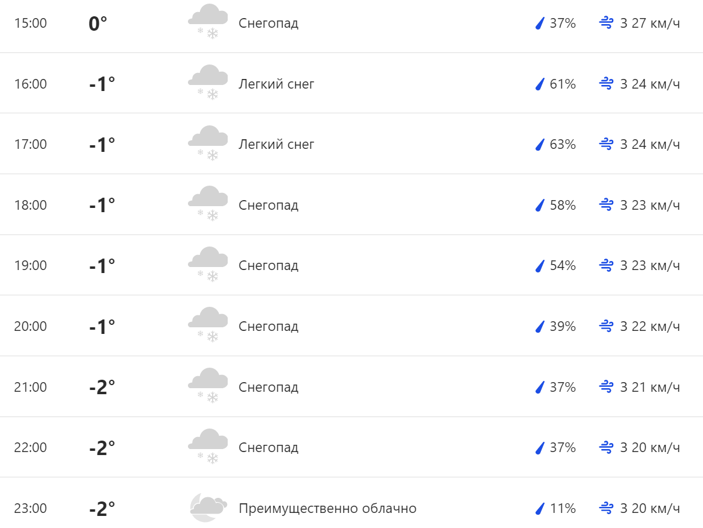Click the light snow icon at 16:00
The image size is (703, 528).
pos(208,83)
